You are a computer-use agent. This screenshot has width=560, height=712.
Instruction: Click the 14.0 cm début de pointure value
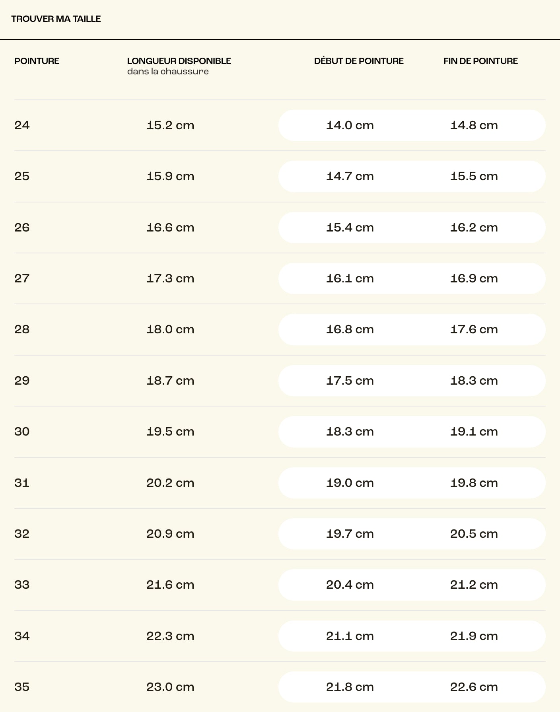click(350, 125)
